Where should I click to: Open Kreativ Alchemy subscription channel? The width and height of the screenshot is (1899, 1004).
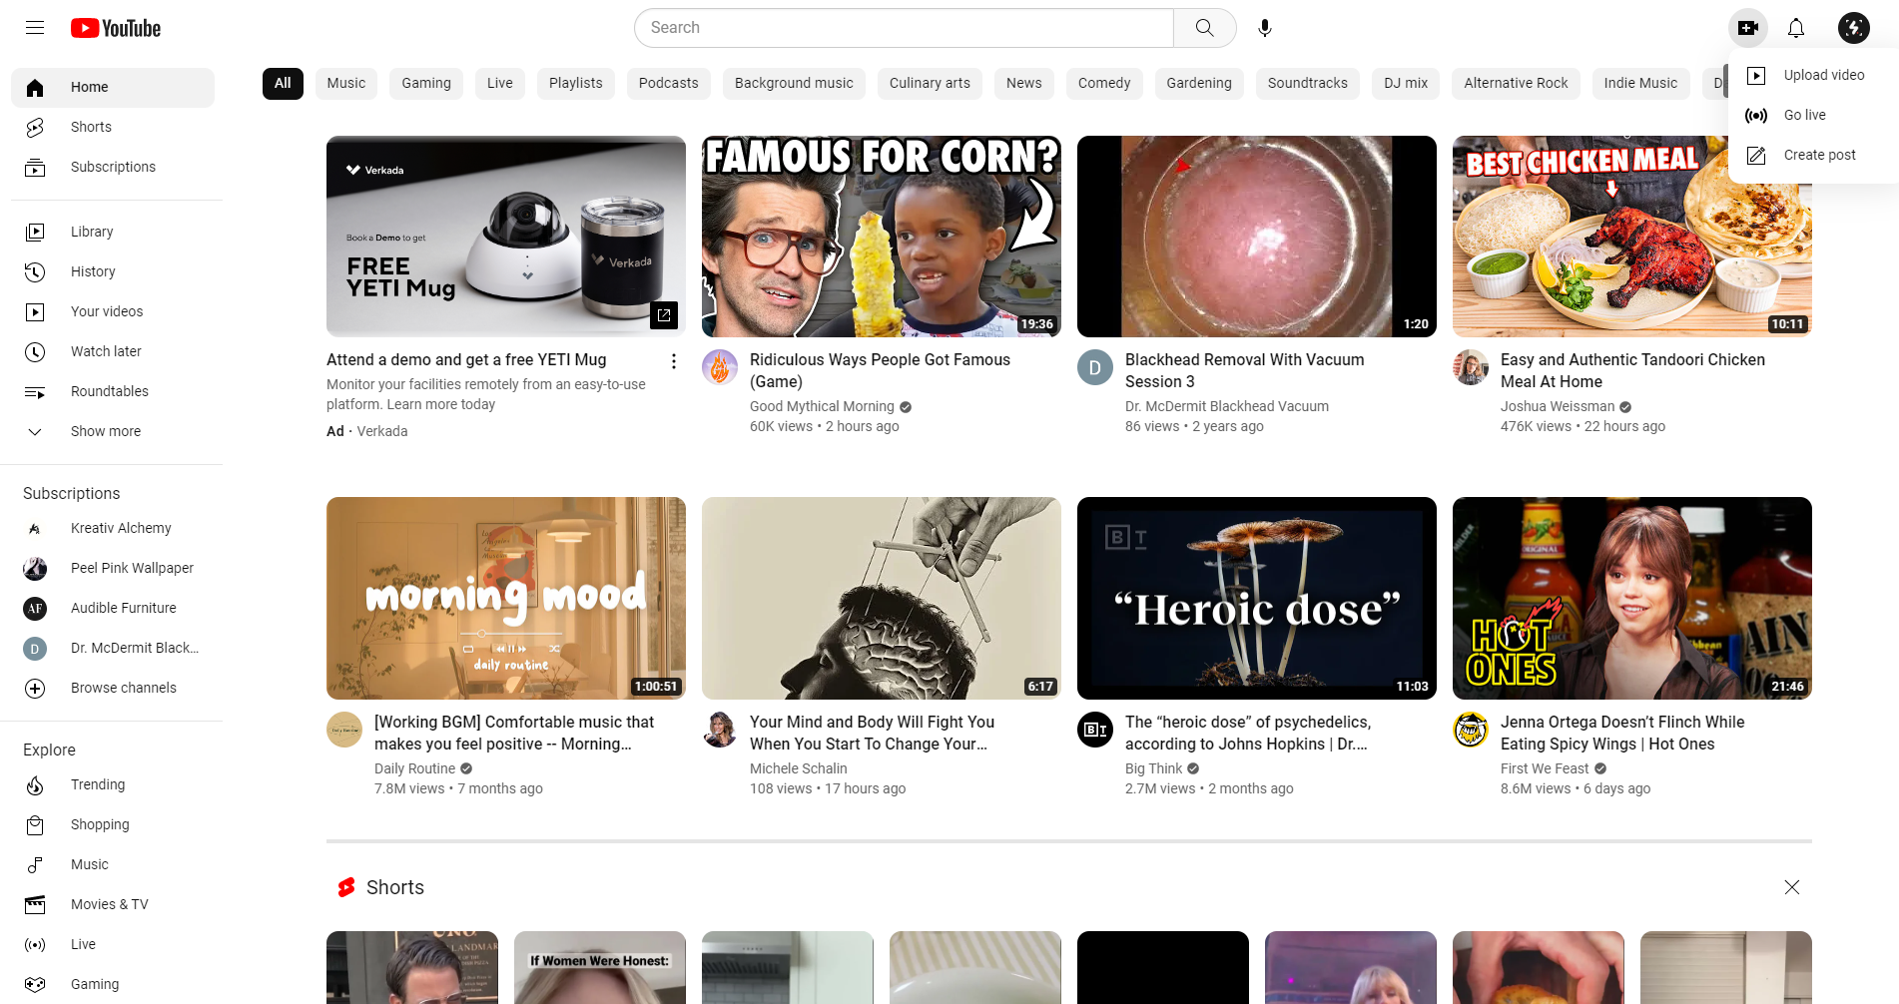(113, 528)
